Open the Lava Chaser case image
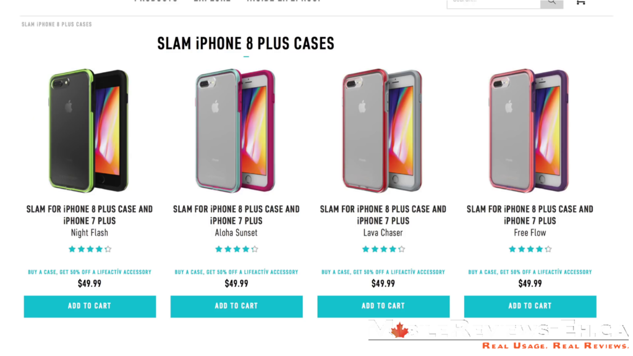This screenshot has height=356, width=633. 383,130
